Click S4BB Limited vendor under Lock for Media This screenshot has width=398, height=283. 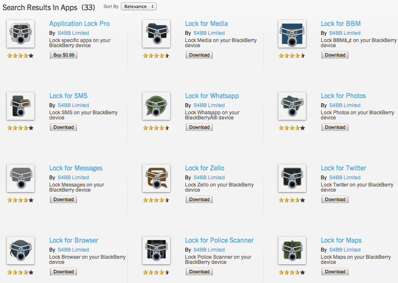(209, 33)
